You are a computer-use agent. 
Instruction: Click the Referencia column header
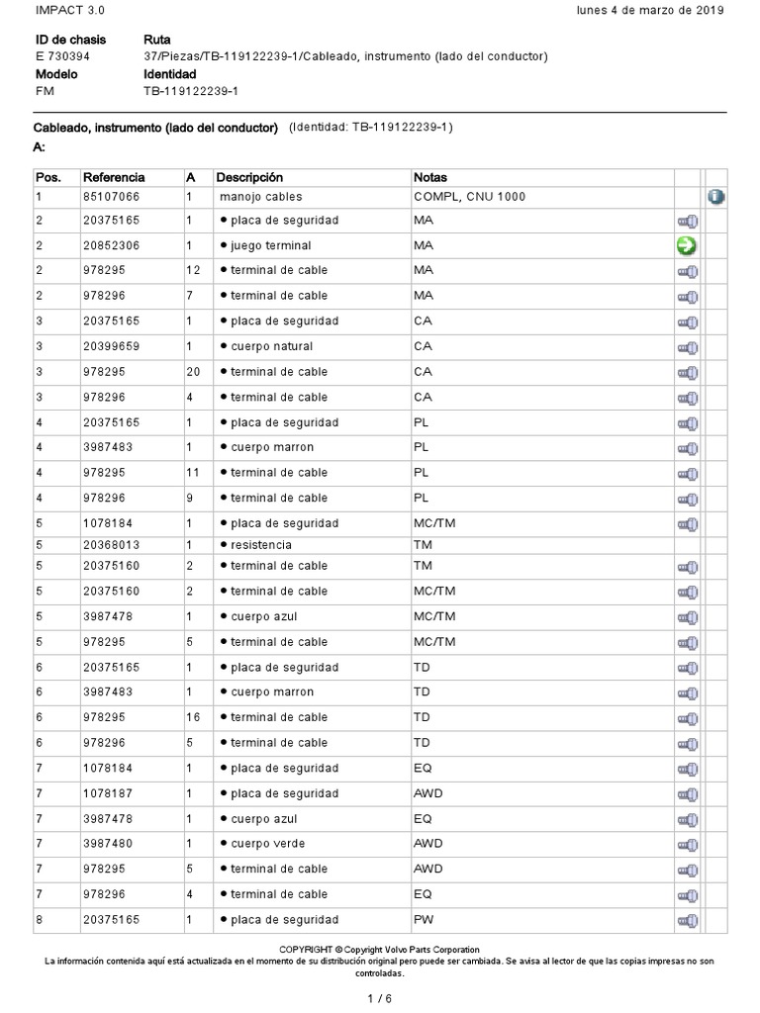coord(114,177)
